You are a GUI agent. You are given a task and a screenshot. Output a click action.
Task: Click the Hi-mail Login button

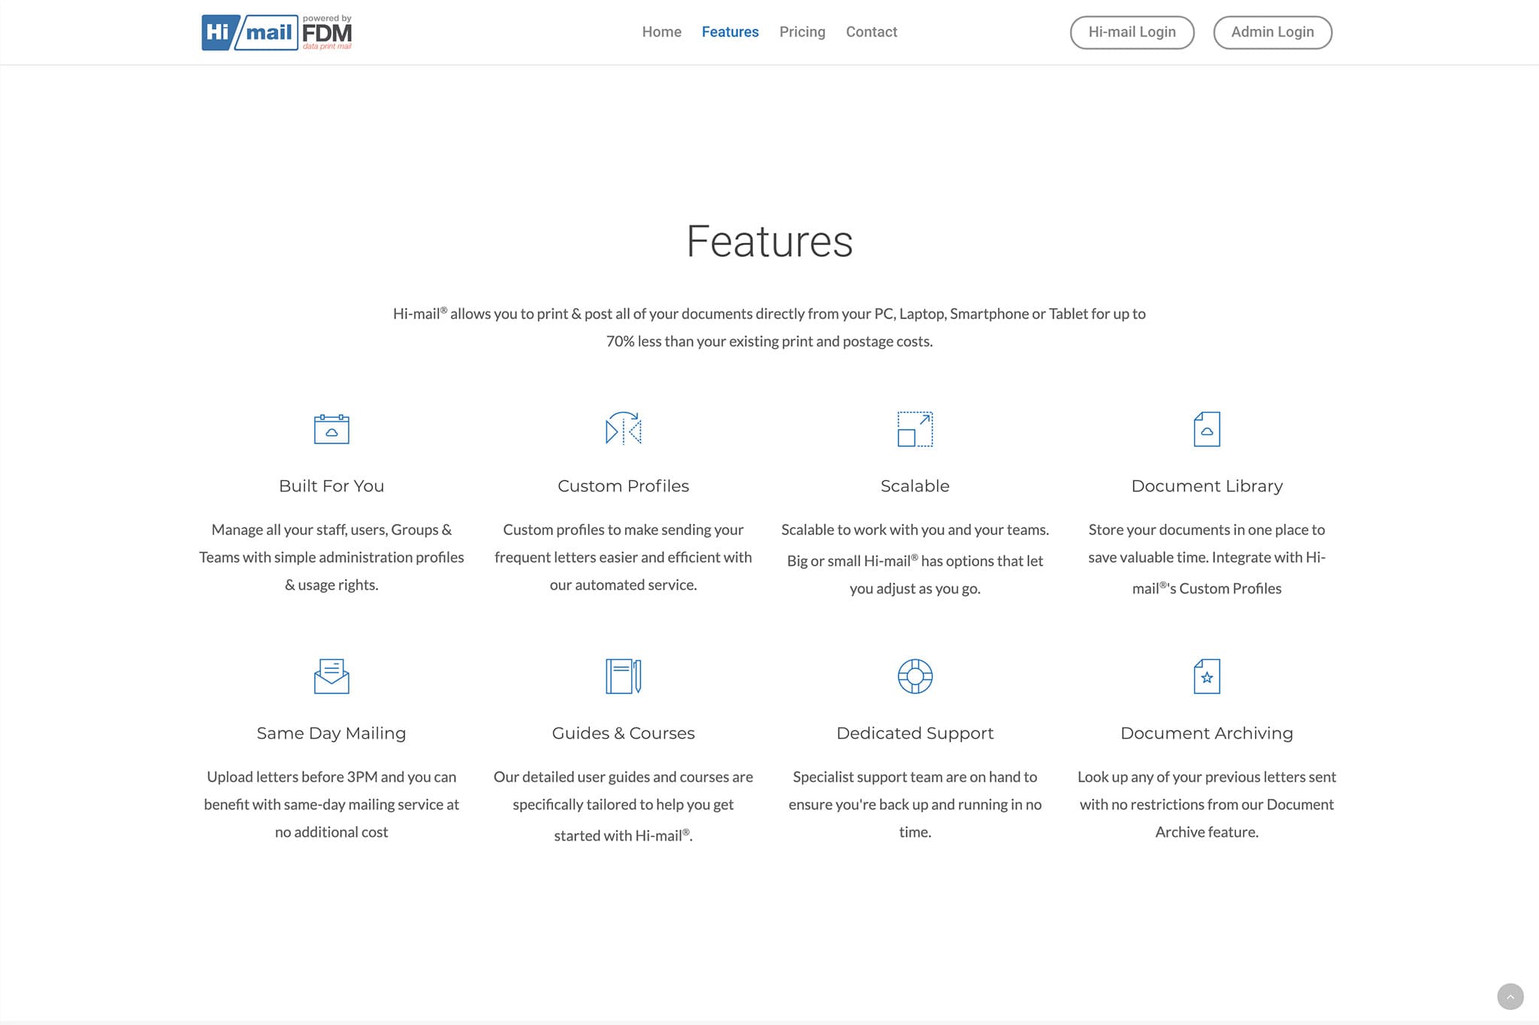[1132, 32]
